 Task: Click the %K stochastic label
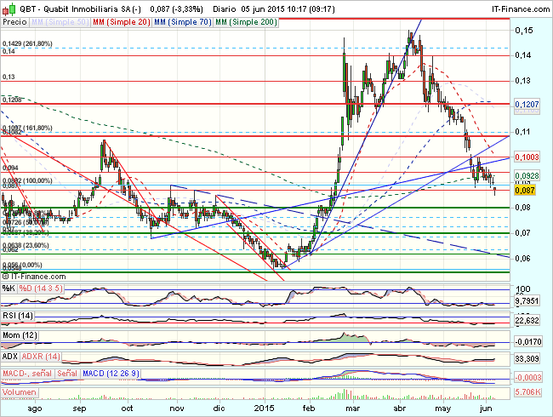(9, 288)
